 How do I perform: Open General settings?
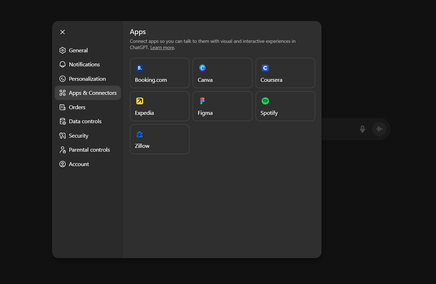(x=78, y=50)
